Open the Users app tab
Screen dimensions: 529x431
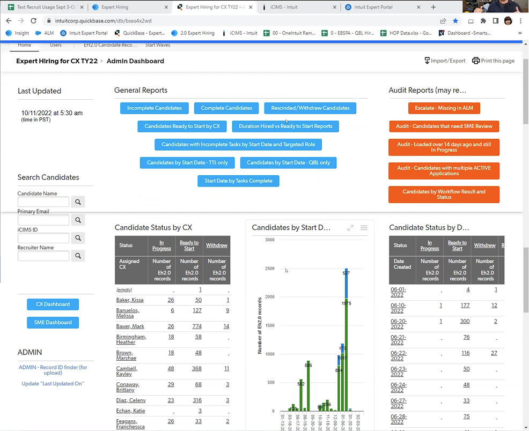56,45
